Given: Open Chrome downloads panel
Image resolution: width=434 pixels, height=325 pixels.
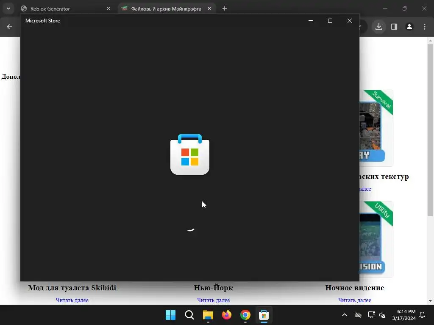Looking at the screenshot, I should tap(378, 27).
